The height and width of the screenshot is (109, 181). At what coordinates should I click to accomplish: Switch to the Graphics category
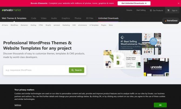click(66, 18)
